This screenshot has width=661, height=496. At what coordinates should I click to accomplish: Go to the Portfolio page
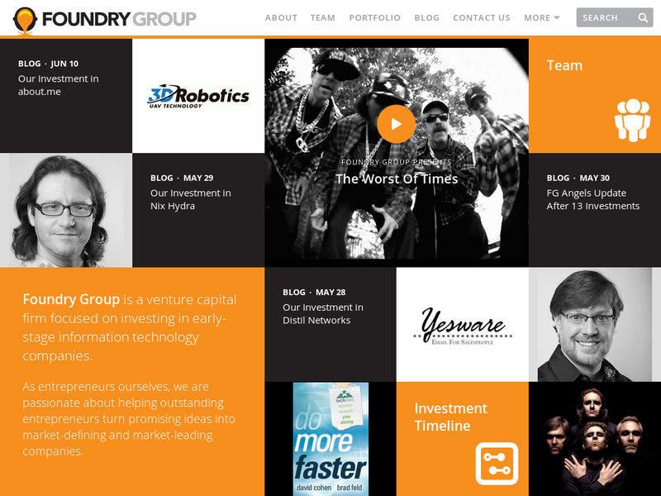coord(375,17)
